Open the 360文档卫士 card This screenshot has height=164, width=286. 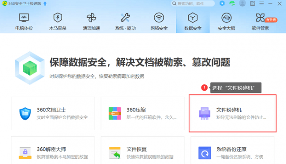53,113
